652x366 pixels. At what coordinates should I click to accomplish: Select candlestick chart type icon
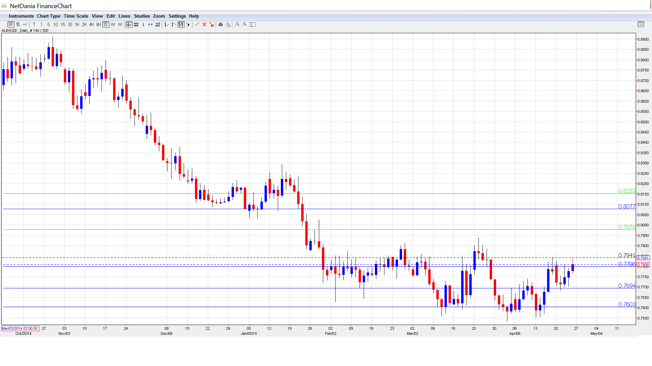click(11, 24)
